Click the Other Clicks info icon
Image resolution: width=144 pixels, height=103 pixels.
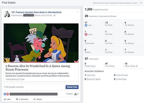pos(137,66)
